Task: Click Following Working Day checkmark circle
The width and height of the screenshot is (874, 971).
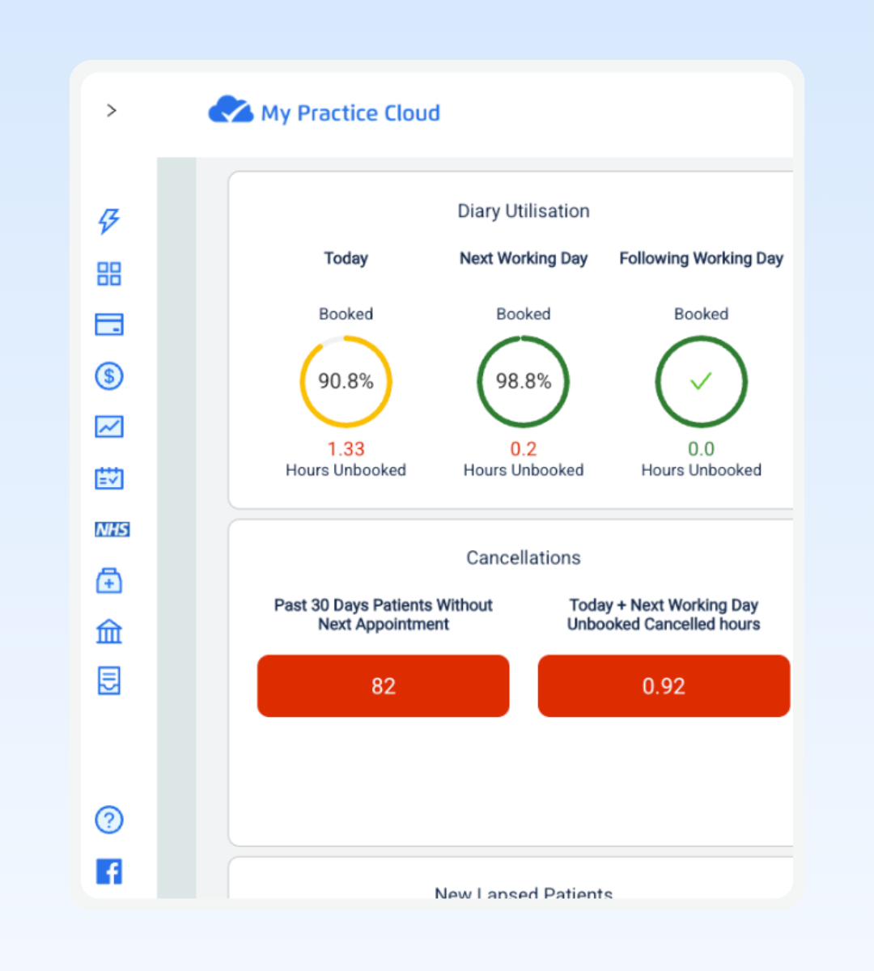Action: (x=701, y=381)
